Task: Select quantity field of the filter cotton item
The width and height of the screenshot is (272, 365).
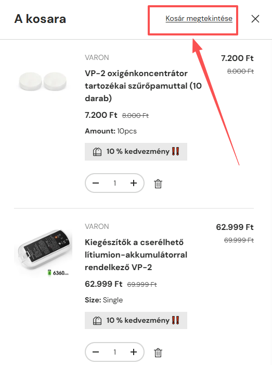Action: (x=114, y=183)
